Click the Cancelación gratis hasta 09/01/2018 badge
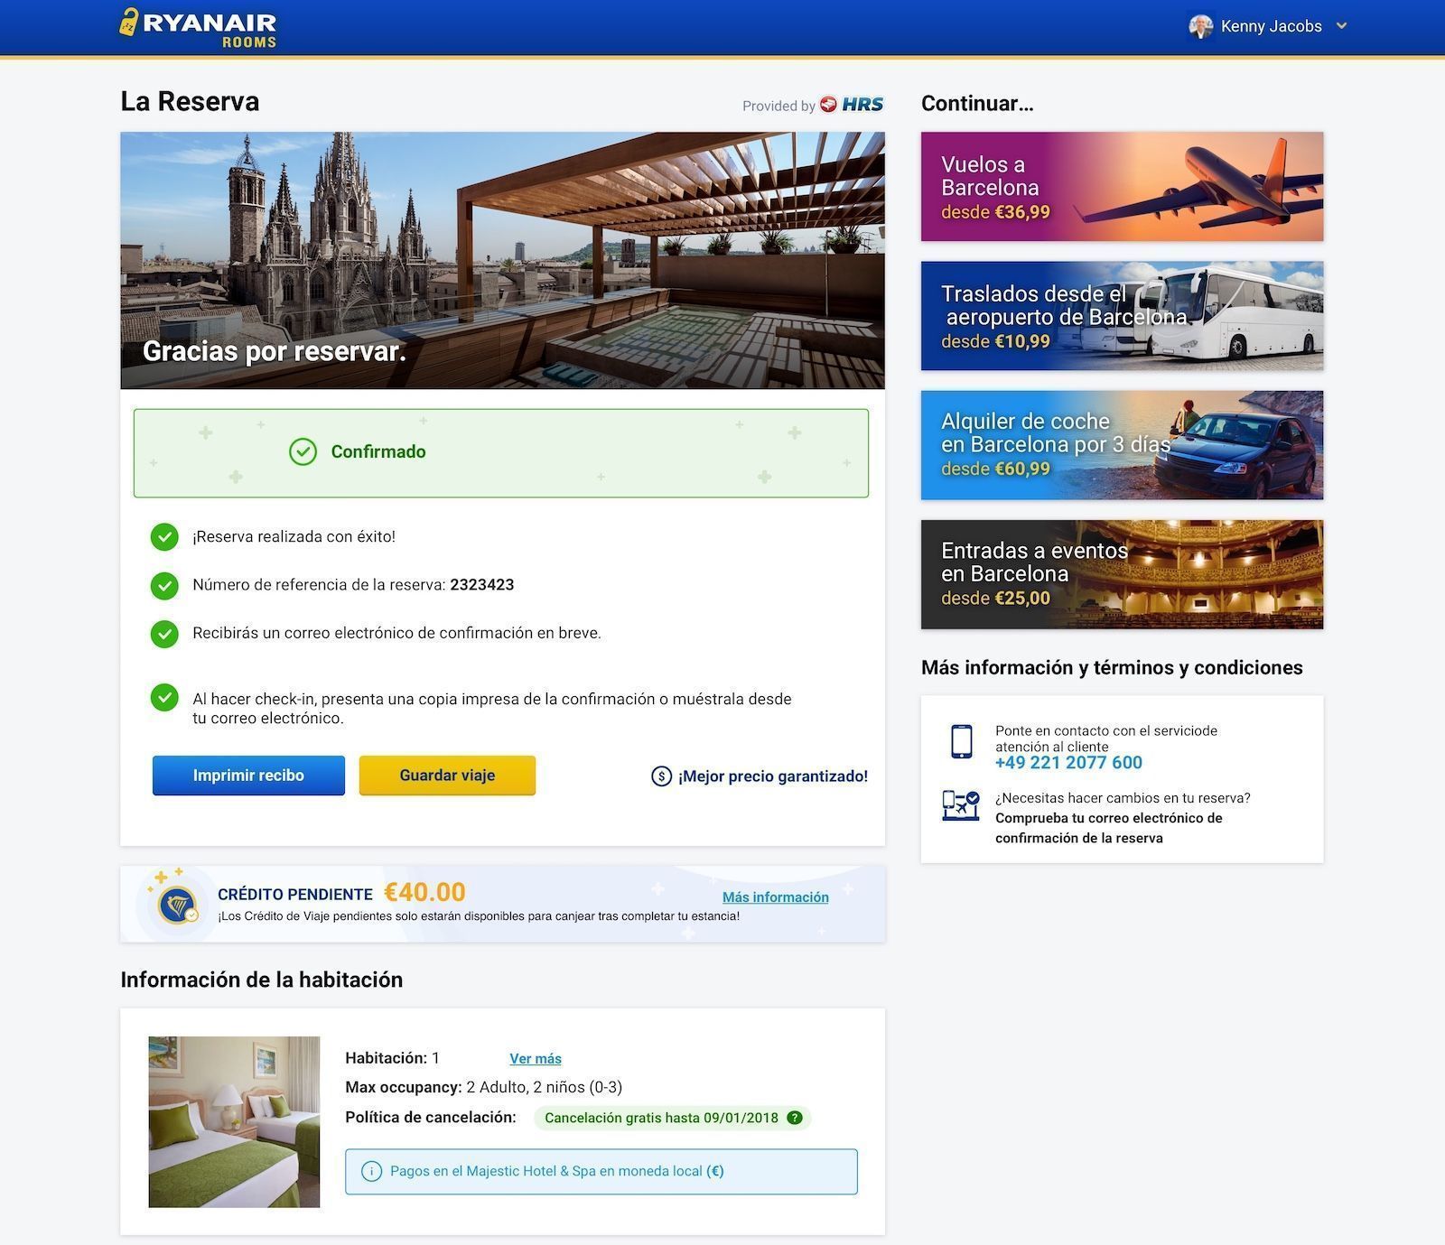 click(x=672, y=1118)
